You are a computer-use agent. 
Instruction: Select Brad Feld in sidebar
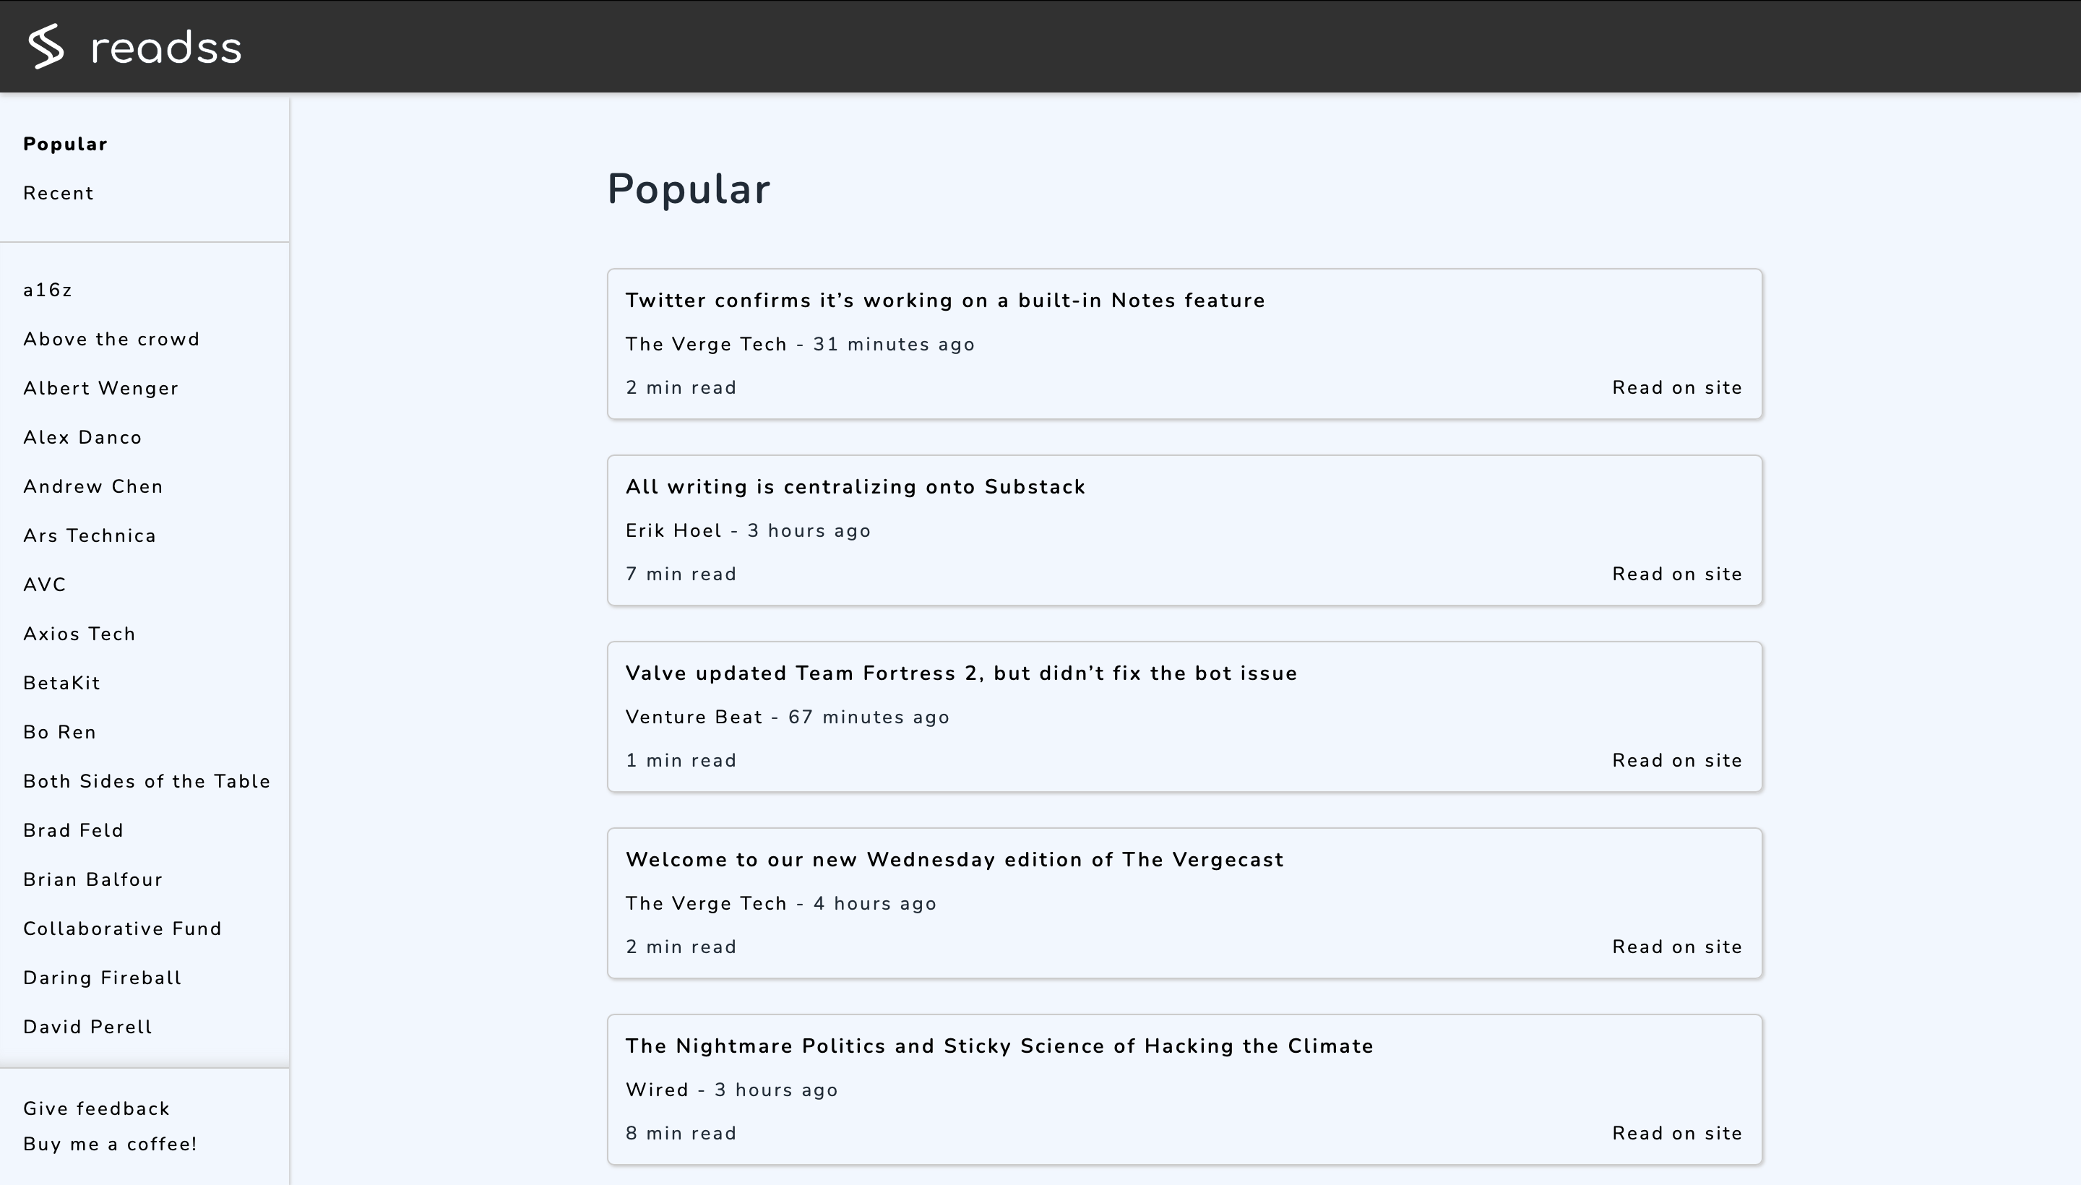73,830
